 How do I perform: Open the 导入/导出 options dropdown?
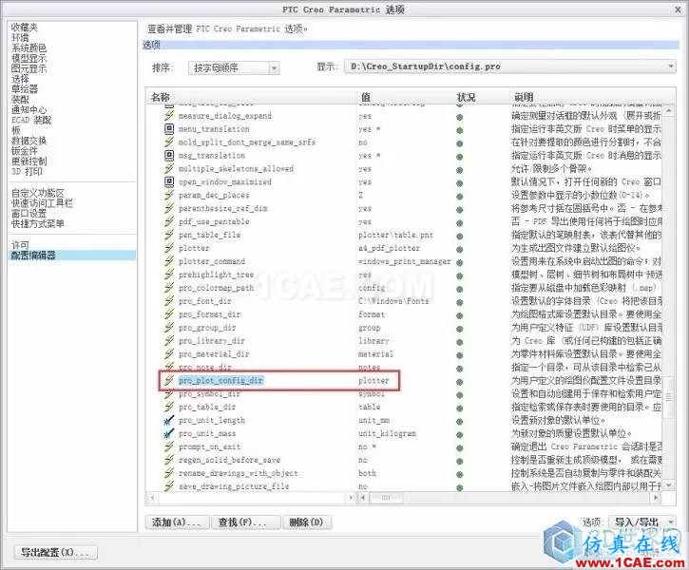pyautogui.click(x=642, y=522)
